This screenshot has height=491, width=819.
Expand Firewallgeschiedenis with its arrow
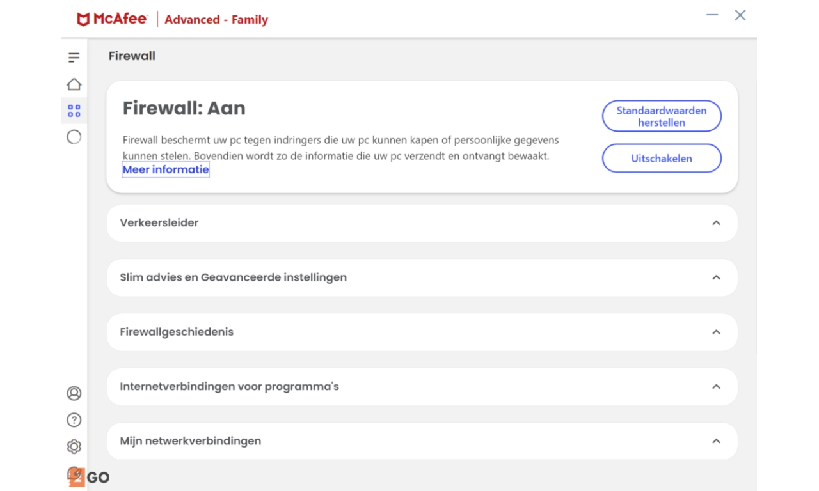[716, 332]
